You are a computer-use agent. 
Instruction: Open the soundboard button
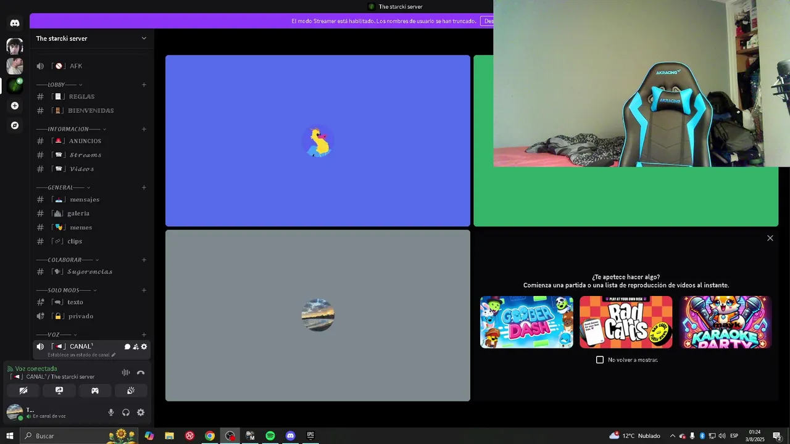point(131,390)
